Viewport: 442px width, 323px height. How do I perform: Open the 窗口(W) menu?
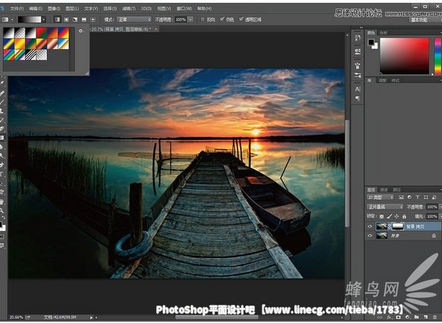coord(184,8)
